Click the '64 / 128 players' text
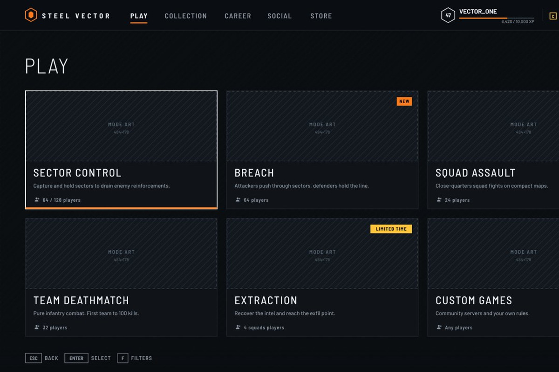 [x=61, y=200]
